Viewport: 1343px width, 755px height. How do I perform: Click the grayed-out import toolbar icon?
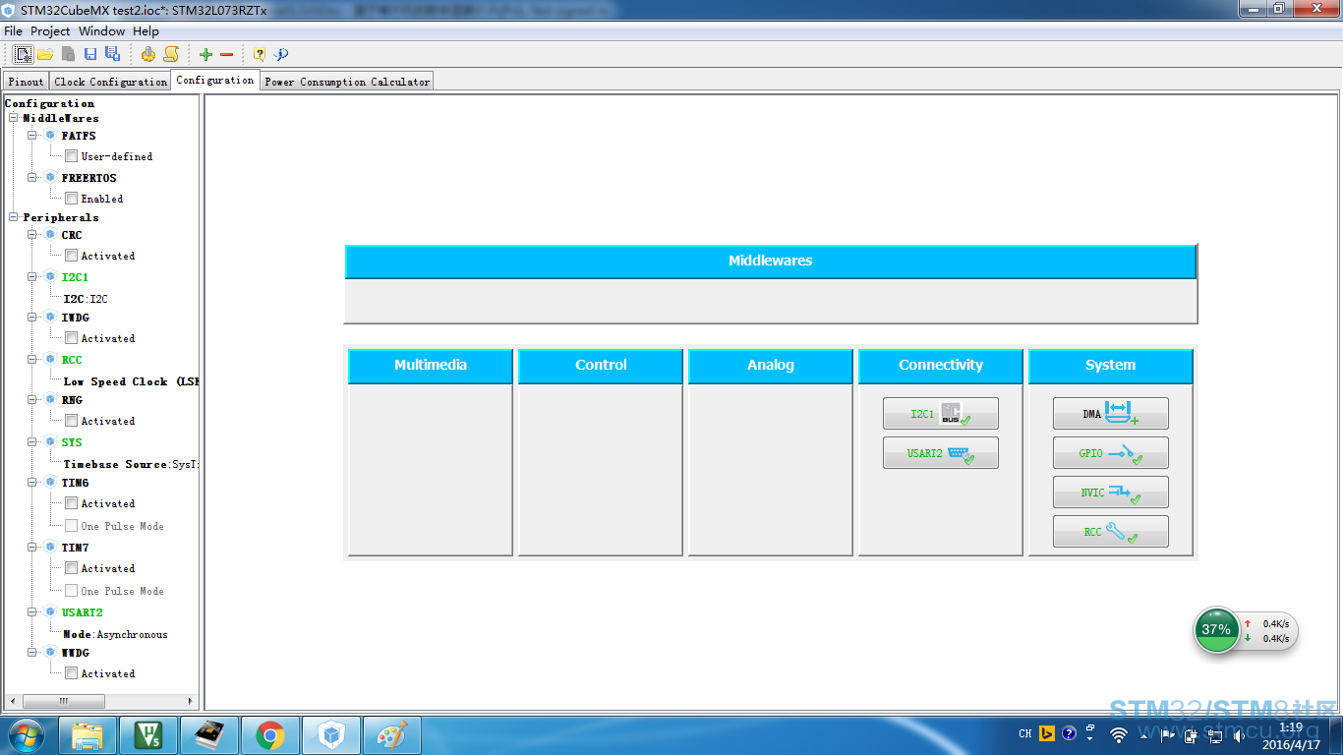pos(68,54)
